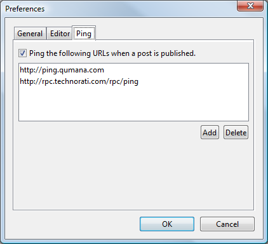Click the Add button

coord(210,132)
